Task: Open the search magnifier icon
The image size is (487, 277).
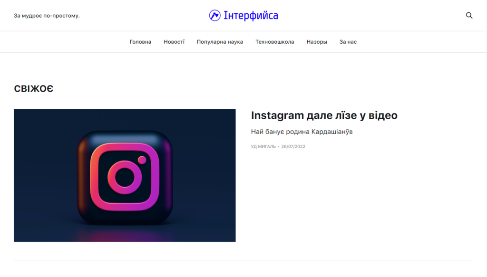Action: click(469, 16)
